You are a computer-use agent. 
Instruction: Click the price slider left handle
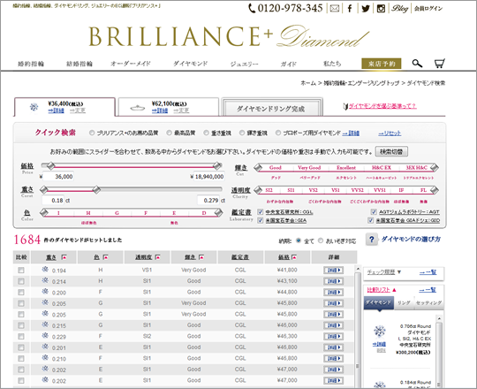[50, 166]
